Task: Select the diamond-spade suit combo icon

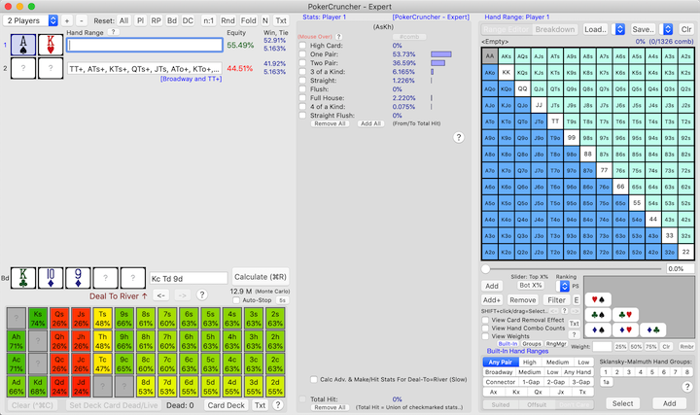Action: (598, 330)
